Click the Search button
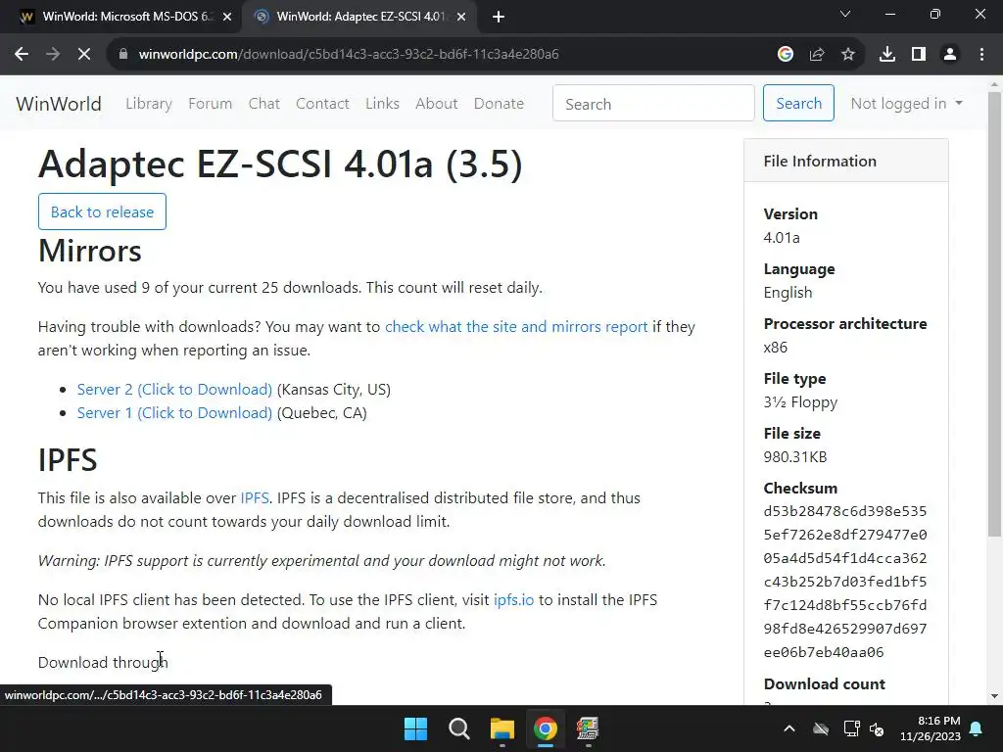This screenshot has width=1003, height=752. click(x=798, y=103)
